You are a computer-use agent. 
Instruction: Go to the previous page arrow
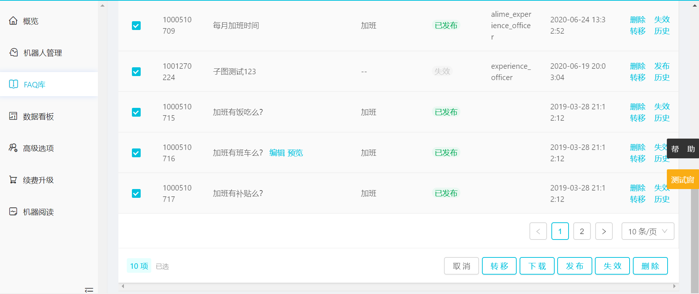coord(538,231)
